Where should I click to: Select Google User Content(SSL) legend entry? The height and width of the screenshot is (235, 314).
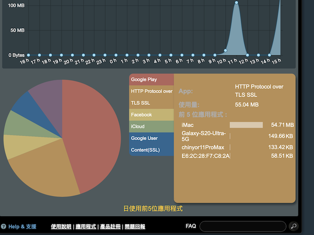151,144
